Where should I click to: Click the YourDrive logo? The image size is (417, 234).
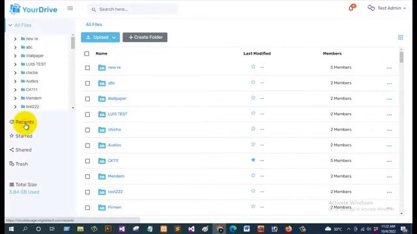(33, 9)
